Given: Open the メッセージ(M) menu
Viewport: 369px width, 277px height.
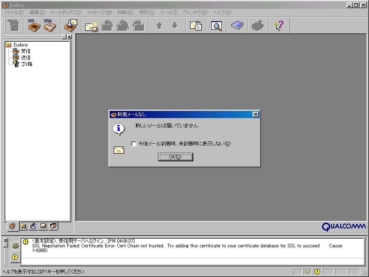Looking at the screenshot, I should [99, 12].
